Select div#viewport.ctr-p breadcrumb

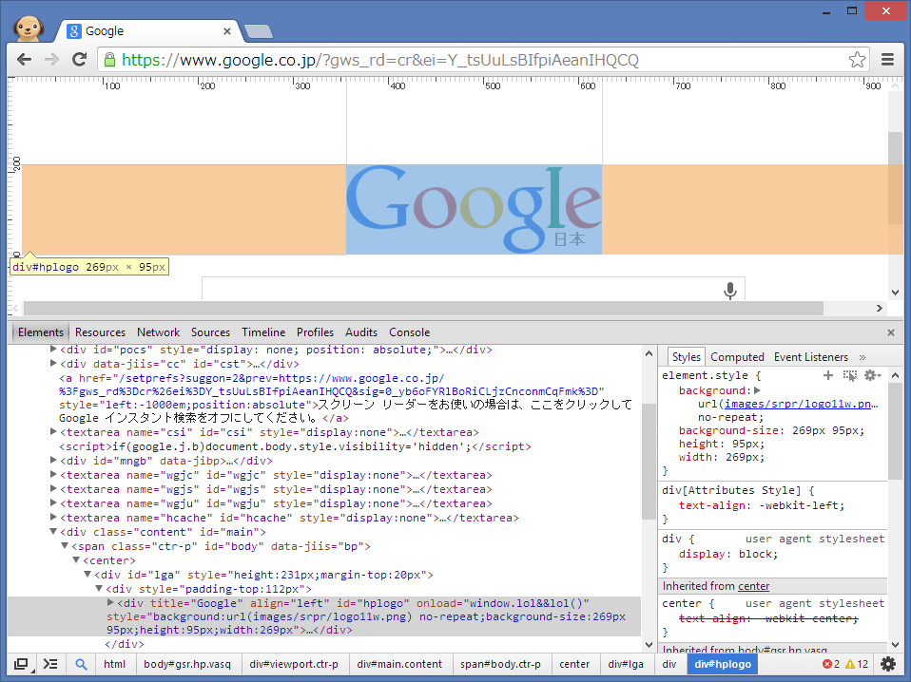pos(294,664)
